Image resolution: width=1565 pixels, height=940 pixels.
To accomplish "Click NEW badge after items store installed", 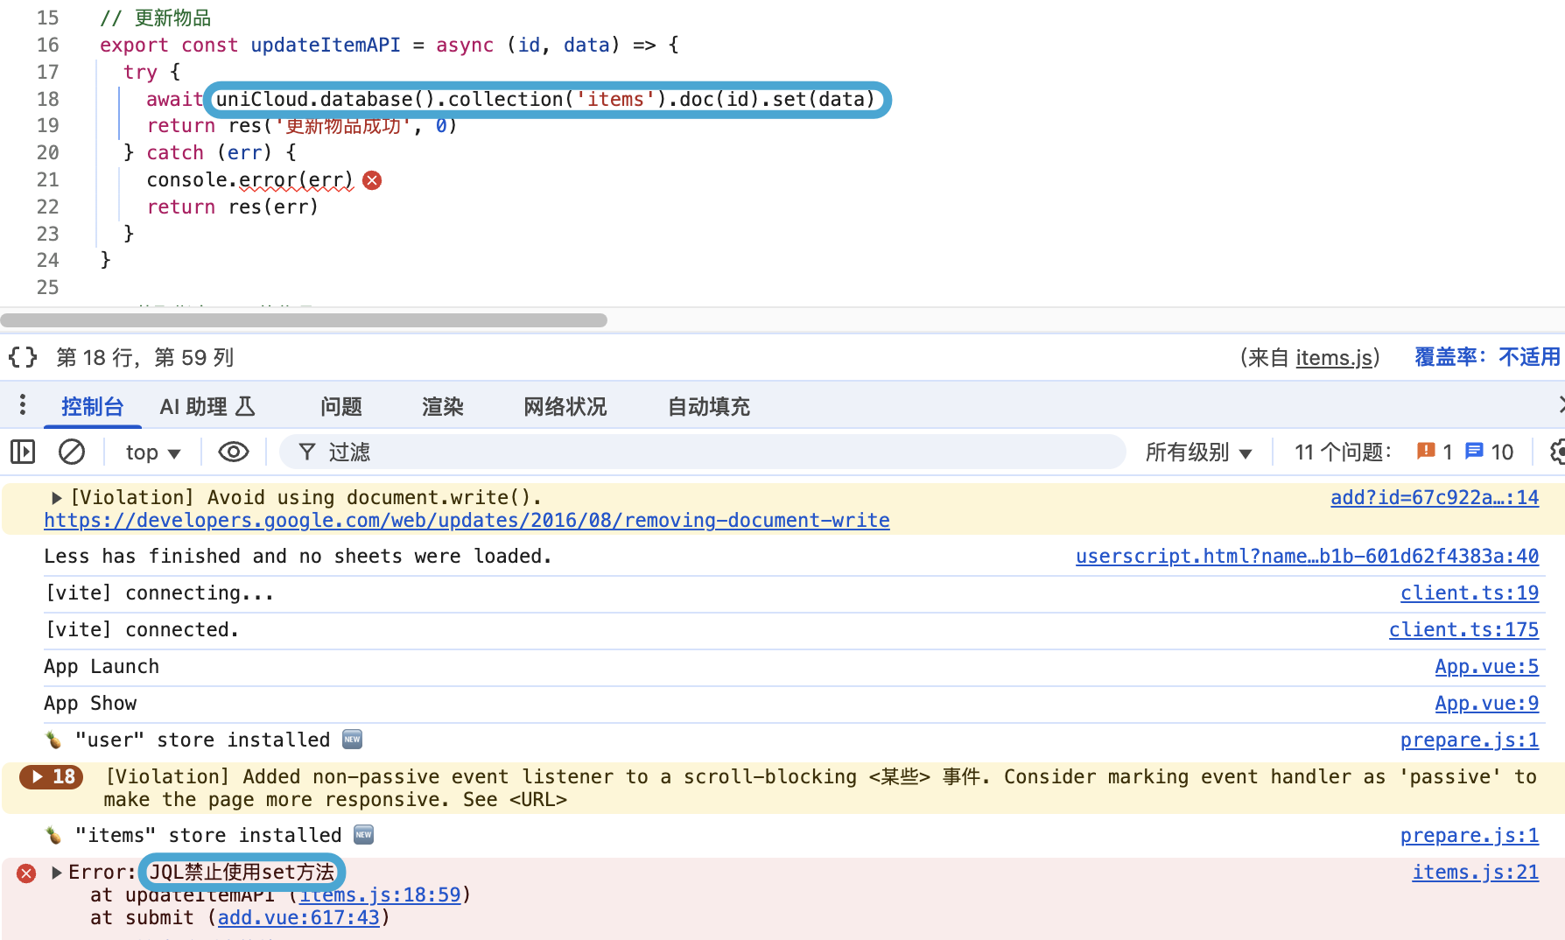I will pyautogui.click(x=363, y=835).
